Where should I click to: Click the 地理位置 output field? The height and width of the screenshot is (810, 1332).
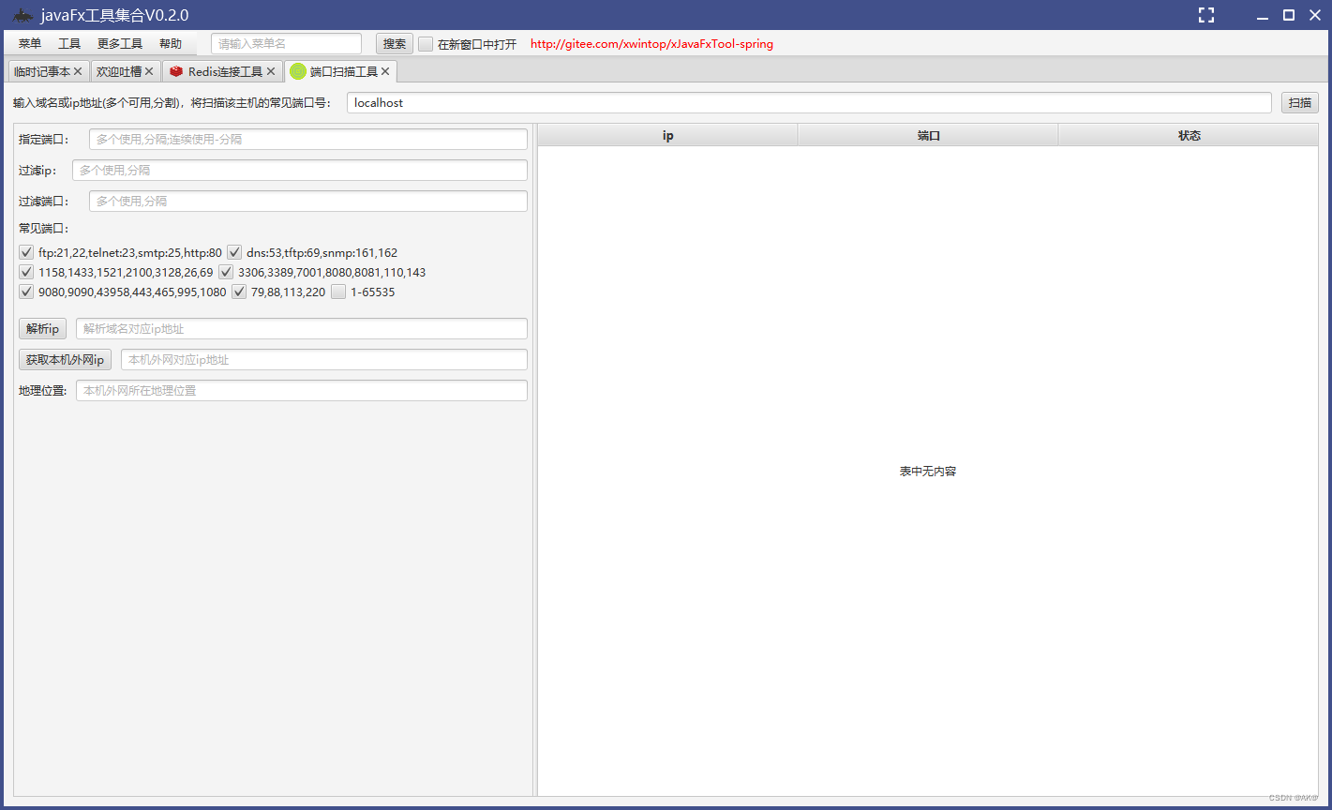[302, 391]
